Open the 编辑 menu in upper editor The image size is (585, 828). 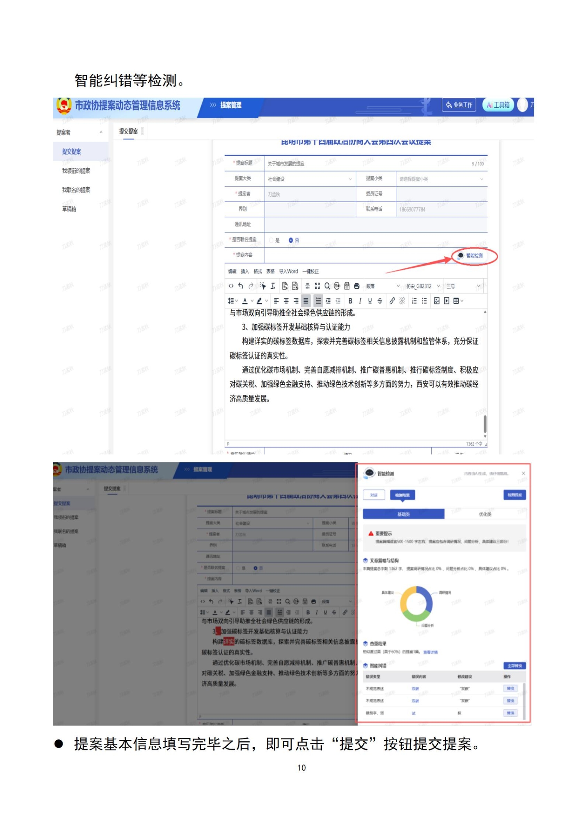[232, 271]
